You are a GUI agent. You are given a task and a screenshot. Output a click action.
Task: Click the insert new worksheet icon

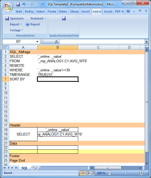35,168
